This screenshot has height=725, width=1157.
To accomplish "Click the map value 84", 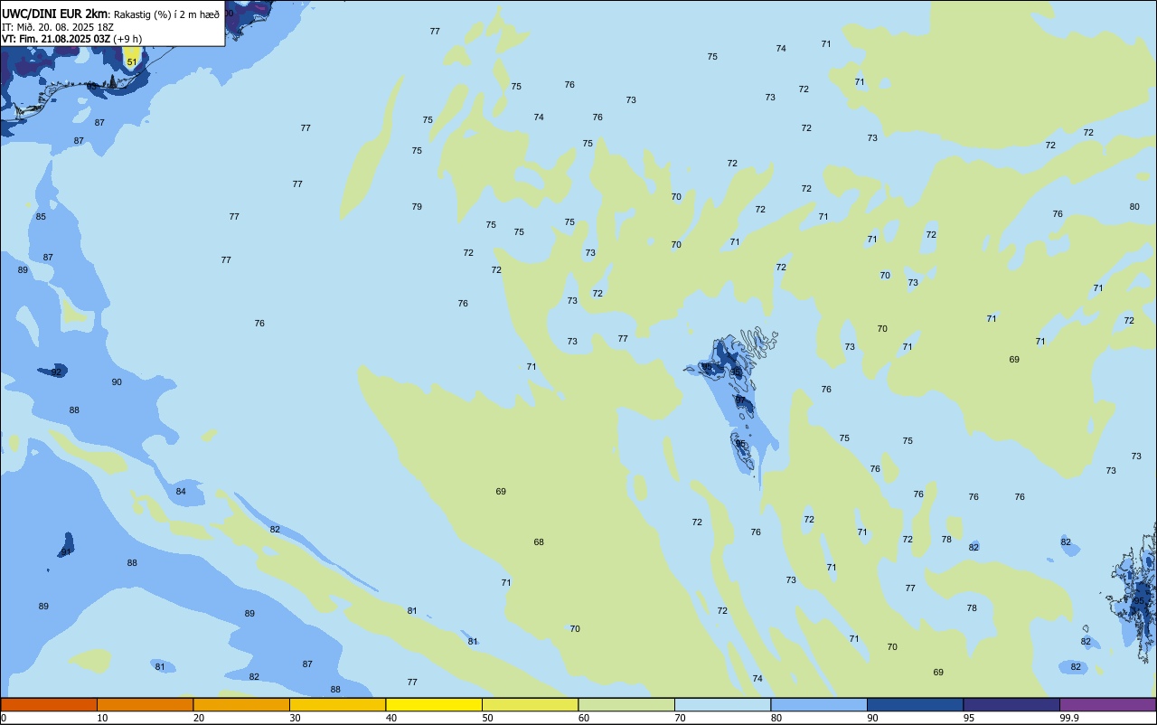I will [181, 492].
